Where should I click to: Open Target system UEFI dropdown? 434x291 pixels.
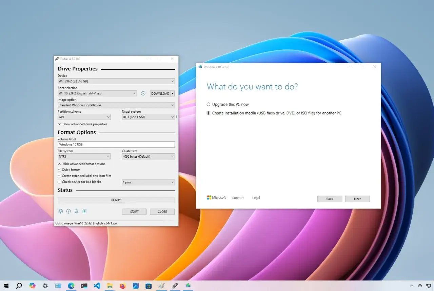pos(148,117)
